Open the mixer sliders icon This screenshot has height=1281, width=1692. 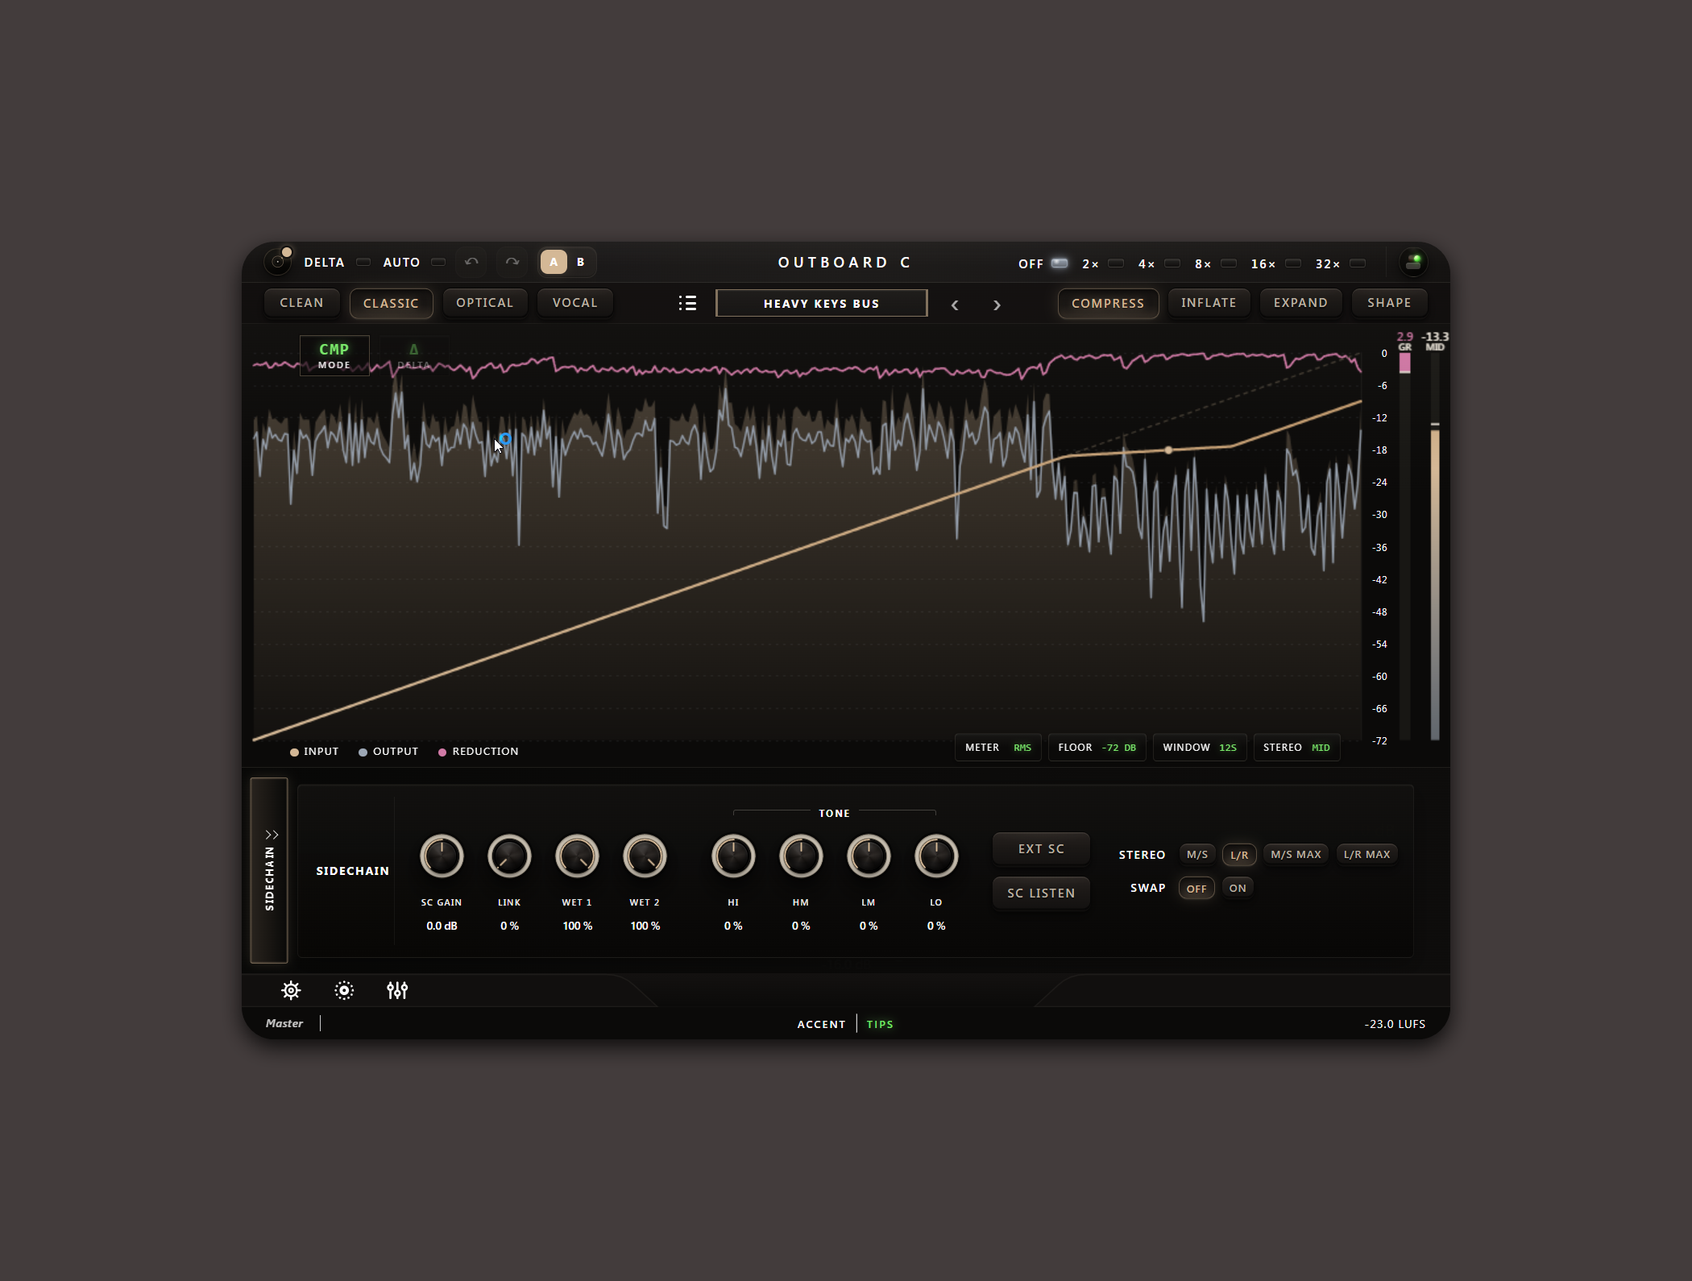(397, 990)
